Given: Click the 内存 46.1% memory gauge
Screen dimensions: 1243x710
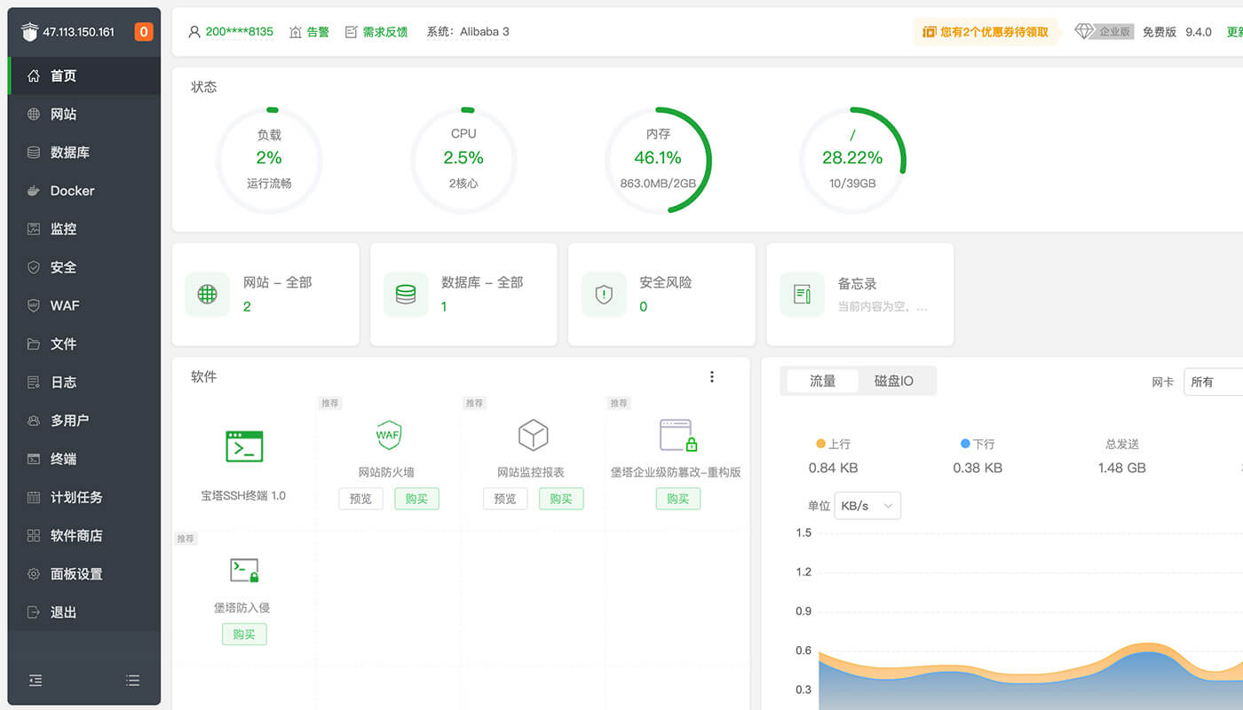Looking at the screenshot, I should click(658, 160).
